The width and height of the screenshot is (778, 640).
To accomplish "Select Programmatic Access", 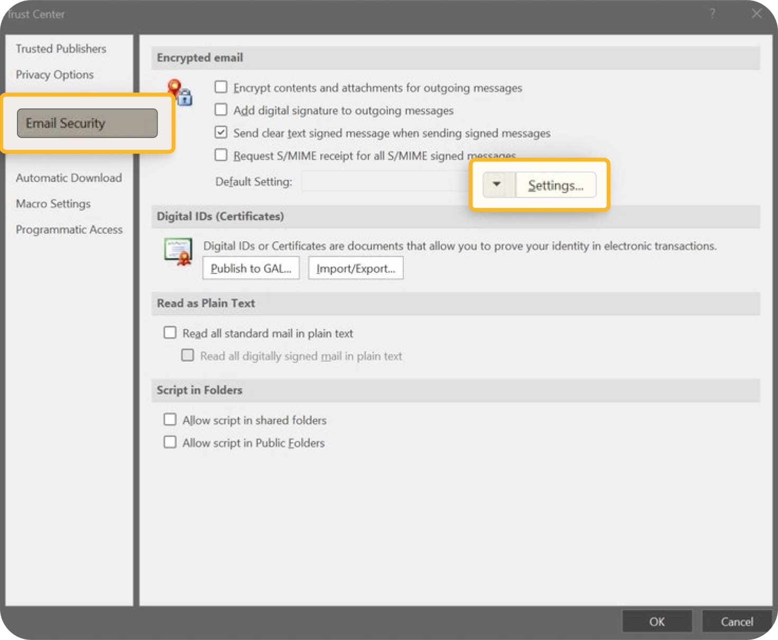I will pyautogui.click(x=69, y=230).
